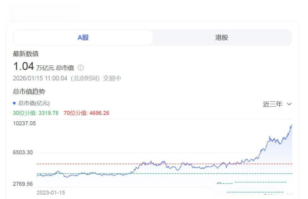
Task: Click the red dashed 70th percentile line
Action: pyautogui.click(x=107, y=164)
